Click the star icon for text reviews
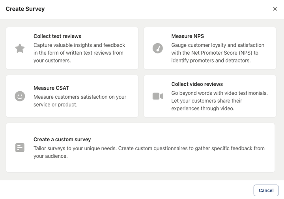Viewport: 284px width, 199px height. pos(20,48)
